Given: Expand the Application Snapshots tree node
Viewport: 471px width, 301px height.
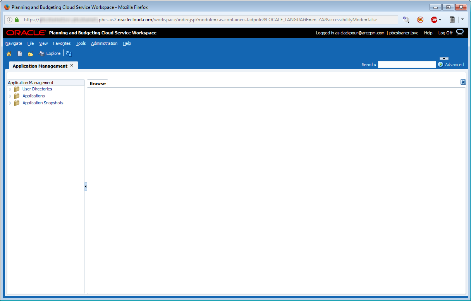Looking at the screenshot, I should pos(10,103).
